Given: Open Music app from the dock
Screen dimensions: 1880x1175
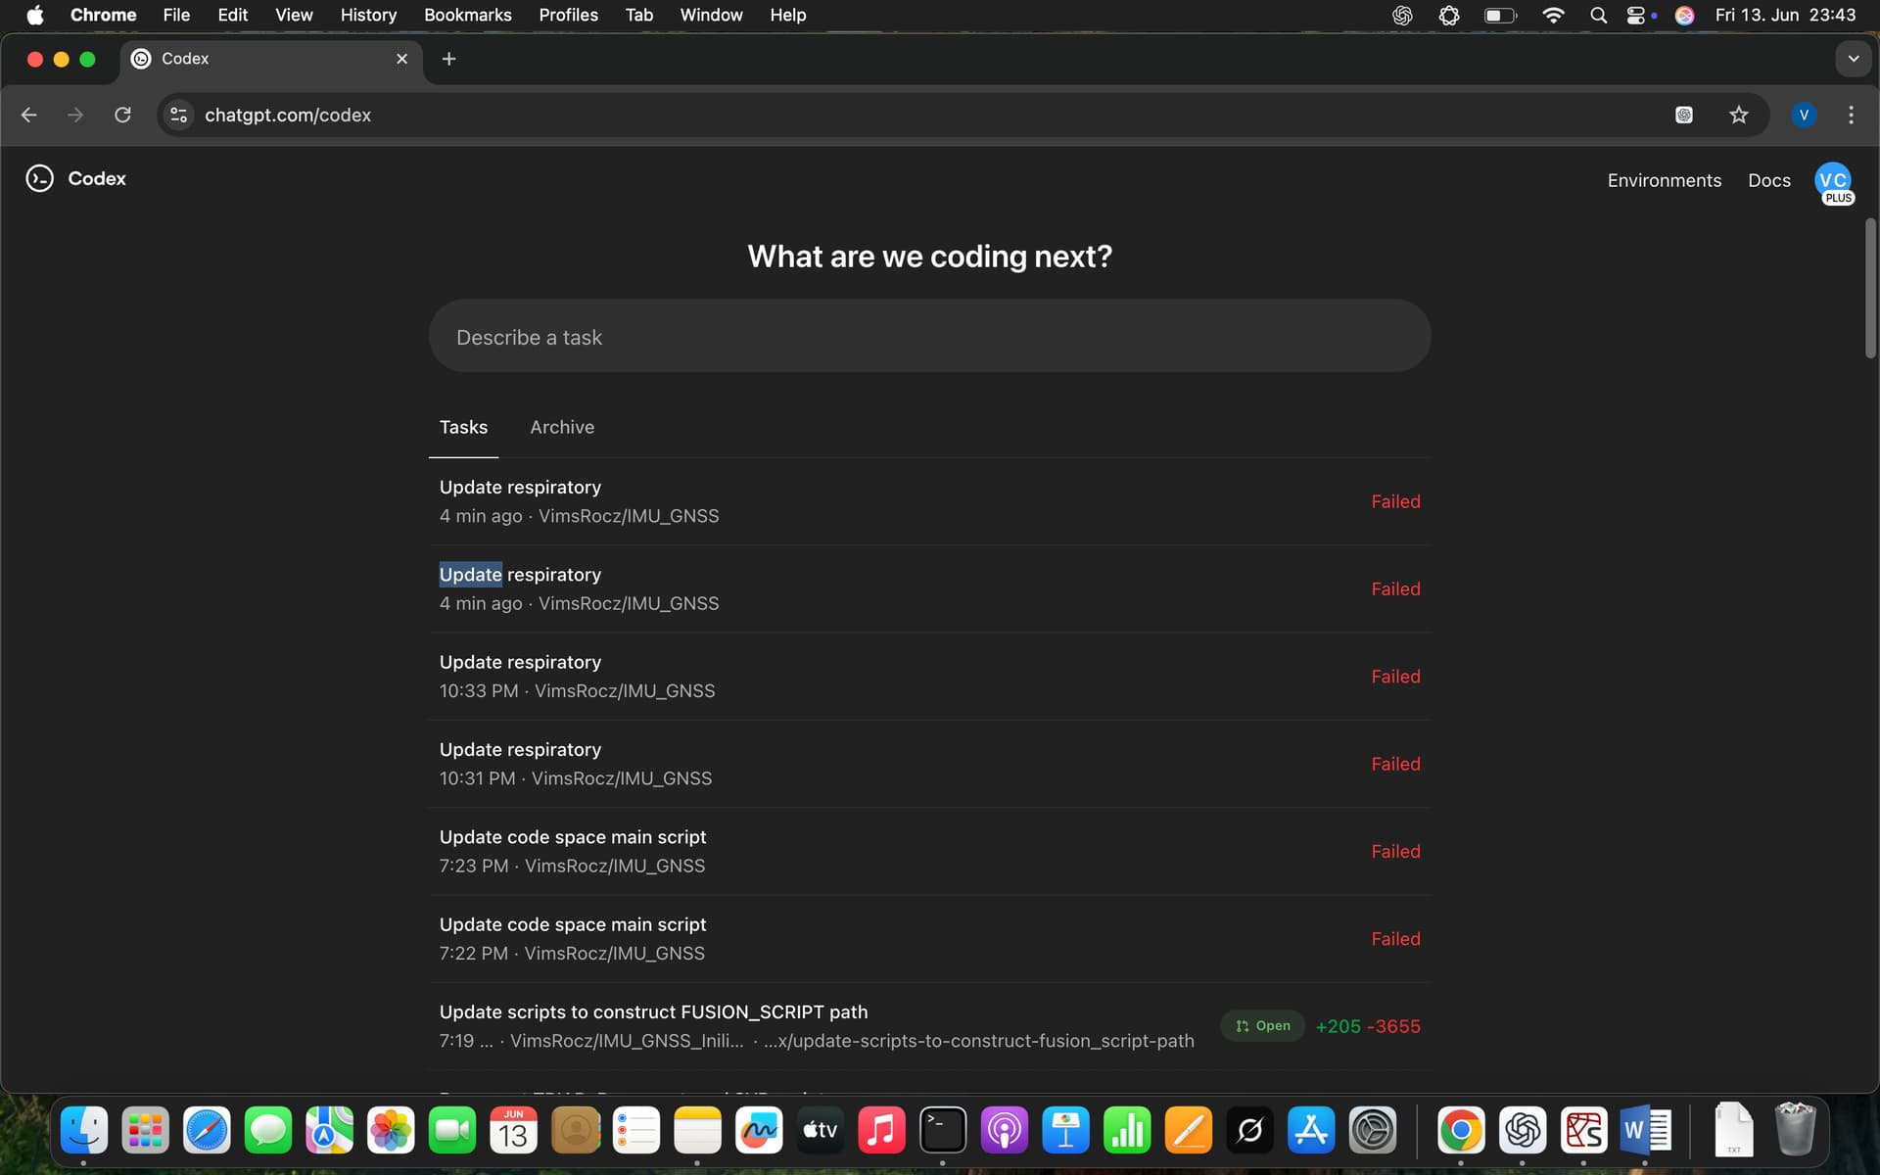Looking at the screenshot, I should click(881, 1130).
